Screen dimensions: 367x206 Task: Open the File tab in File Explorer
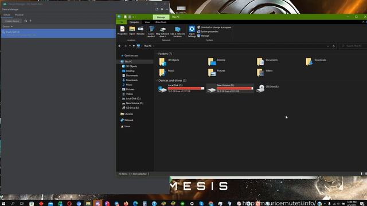pos(121,22)
